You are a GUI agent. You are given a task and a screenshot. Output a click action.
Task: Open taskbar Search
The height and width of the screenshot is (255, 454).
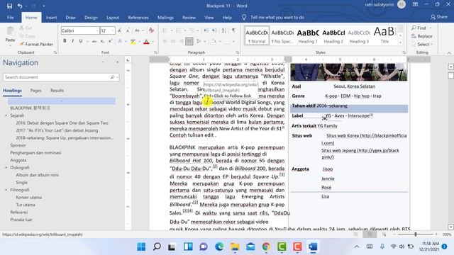[x=157, y=246]
